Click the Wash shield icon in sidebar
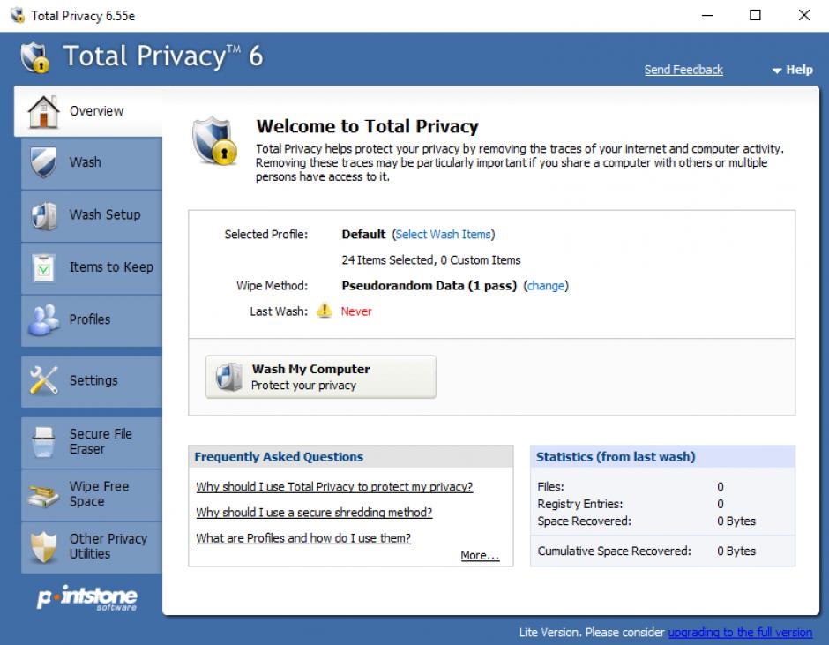The height and width of the screenshot is (645, 829). tap(43, 161)
